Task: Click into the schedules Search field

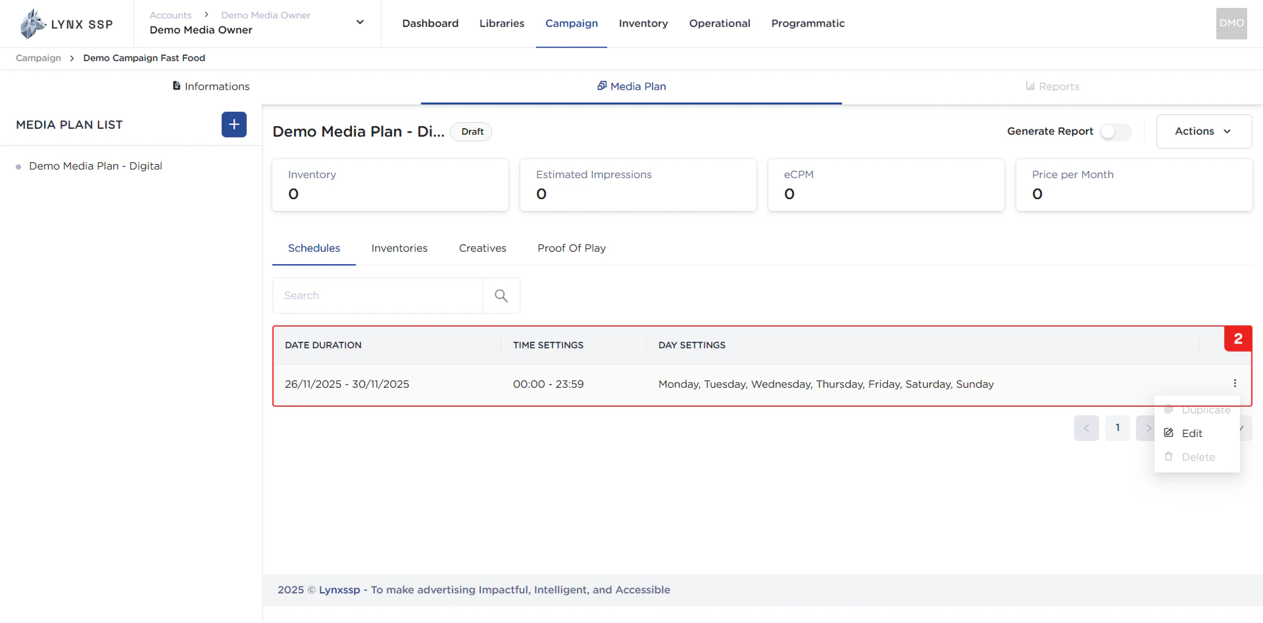Action: [378, 296]
